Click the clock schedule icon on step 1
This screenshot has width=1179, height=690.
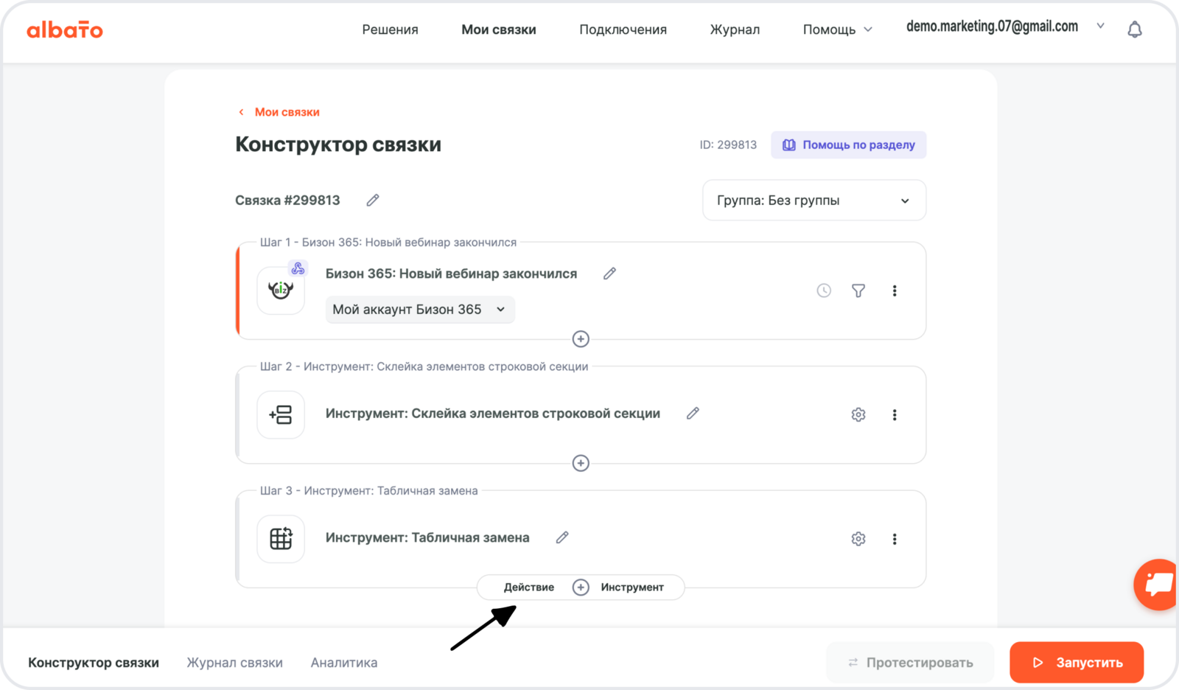[x=824, y=291]
